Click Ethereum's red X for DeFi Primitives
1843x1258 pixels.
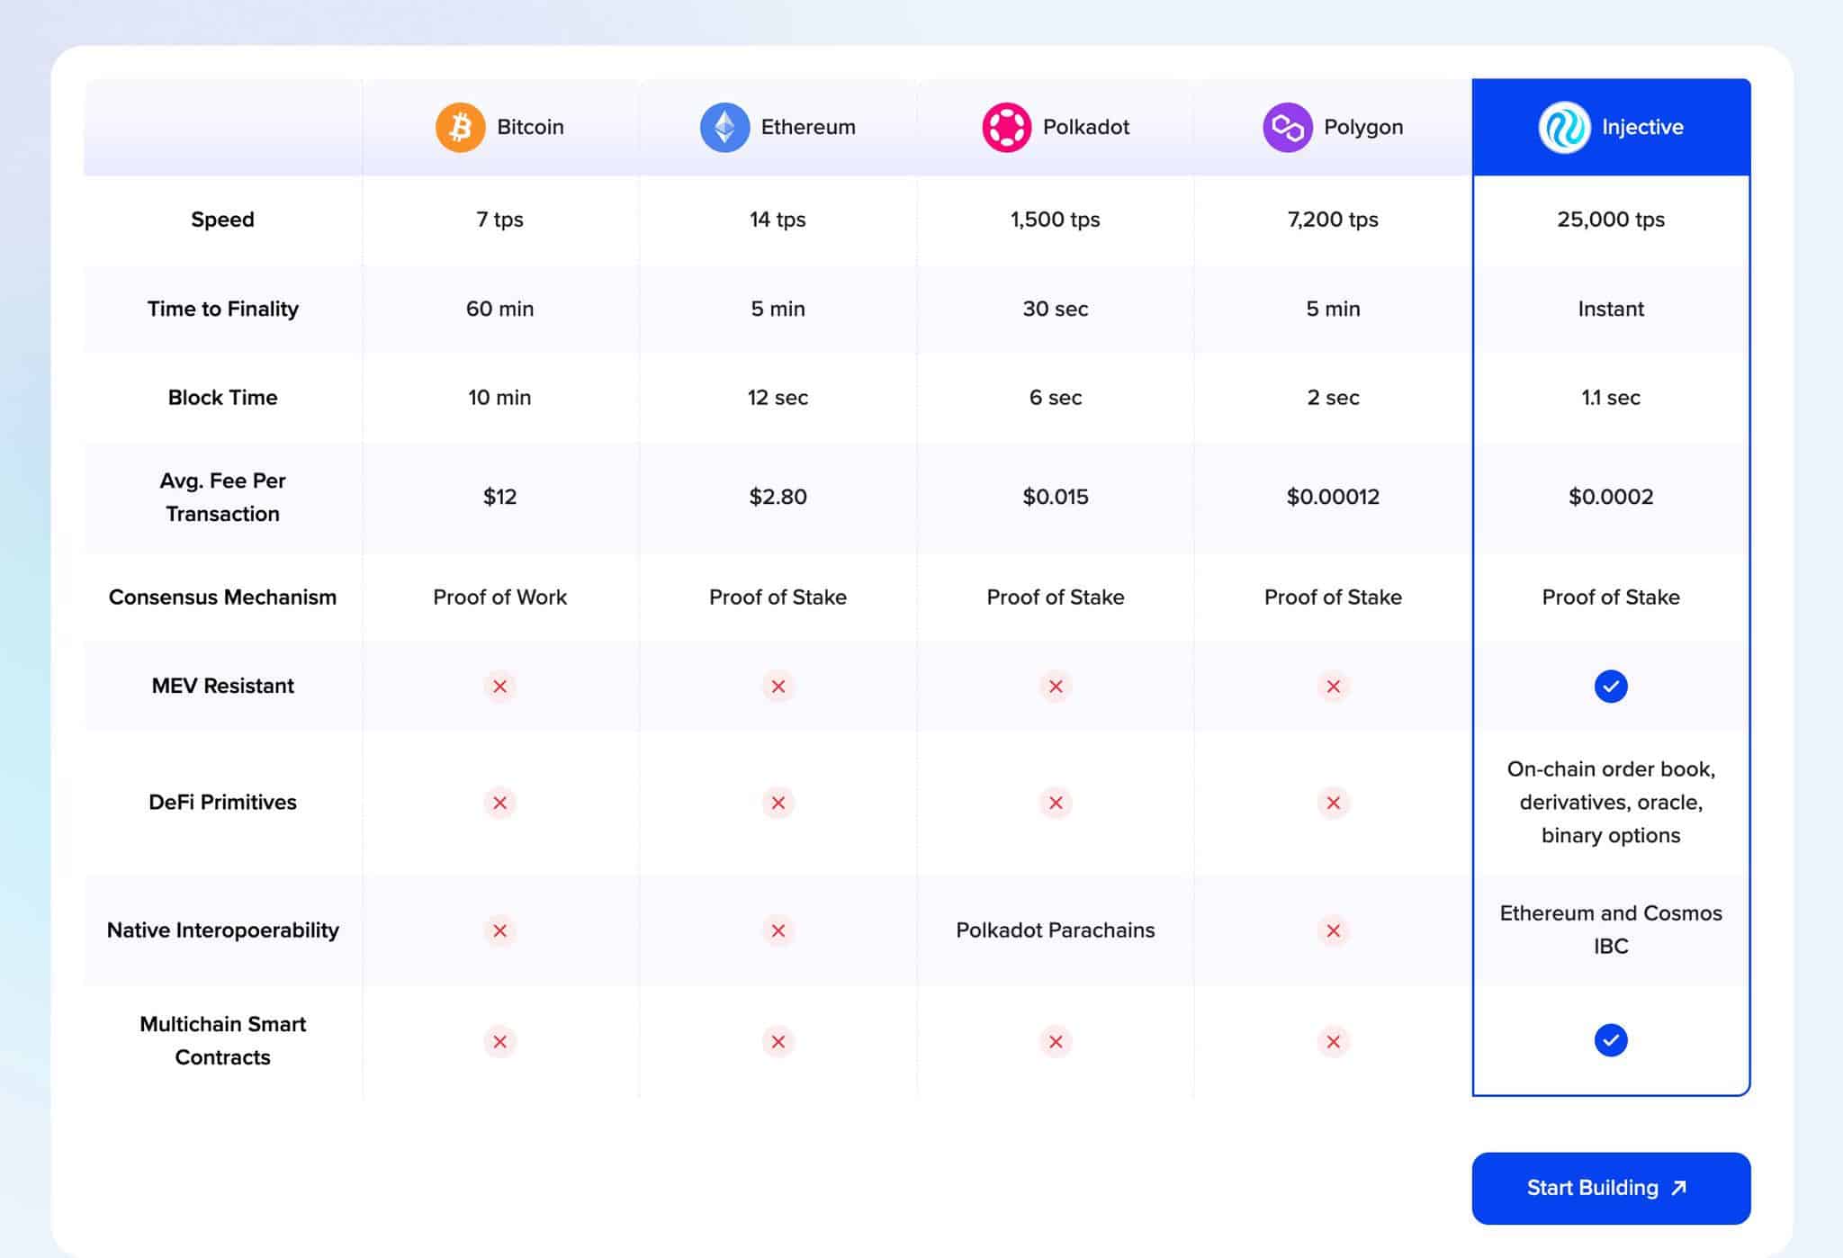point(778,803)
